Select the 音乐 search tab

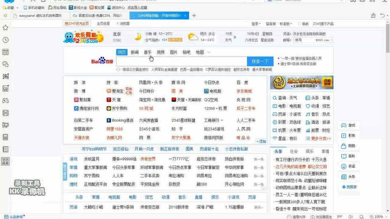148,52
